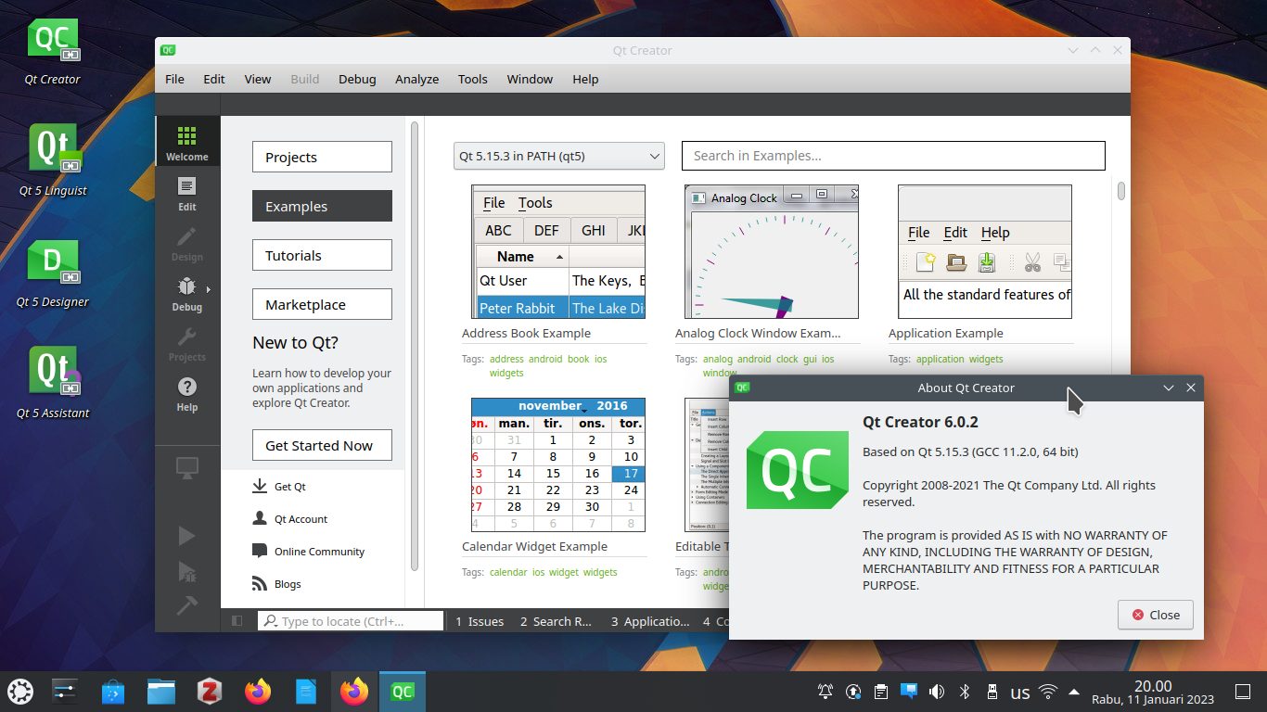This screenshot has height=712, width=1267.
Task: Launch Zotero from taskbar
Action: point(210,692)
